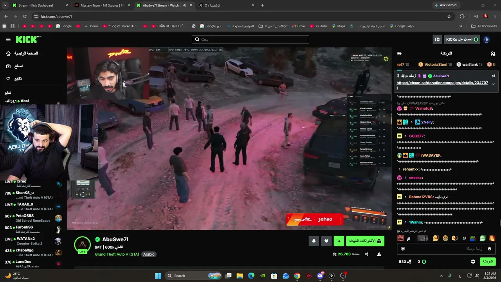
Task: Click 2Nelly username in chat
Action: coord(427,122)
